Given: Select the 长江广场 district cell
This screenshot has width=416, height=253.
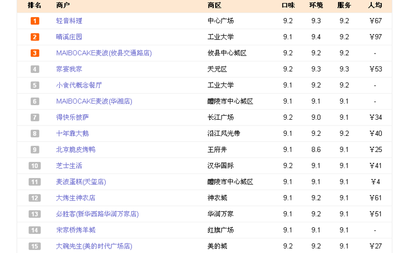Looking at the screenshot, I should pos(220,117).
